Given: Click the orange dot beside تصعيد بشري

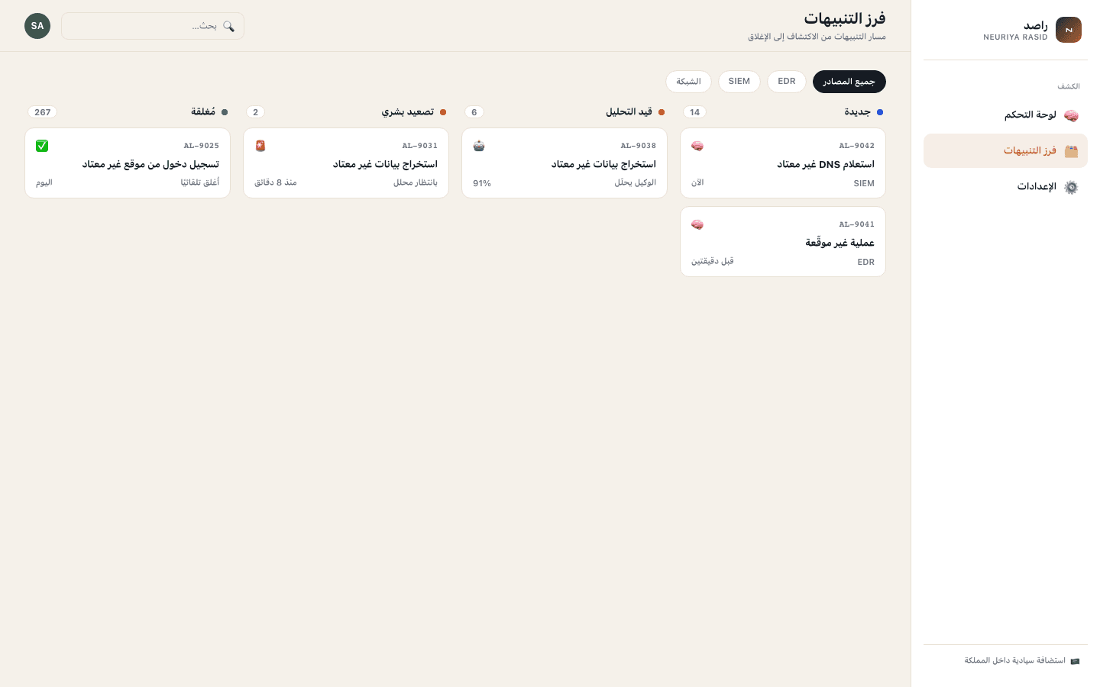Looking at the screenshot, I should [x=443, y=112].
